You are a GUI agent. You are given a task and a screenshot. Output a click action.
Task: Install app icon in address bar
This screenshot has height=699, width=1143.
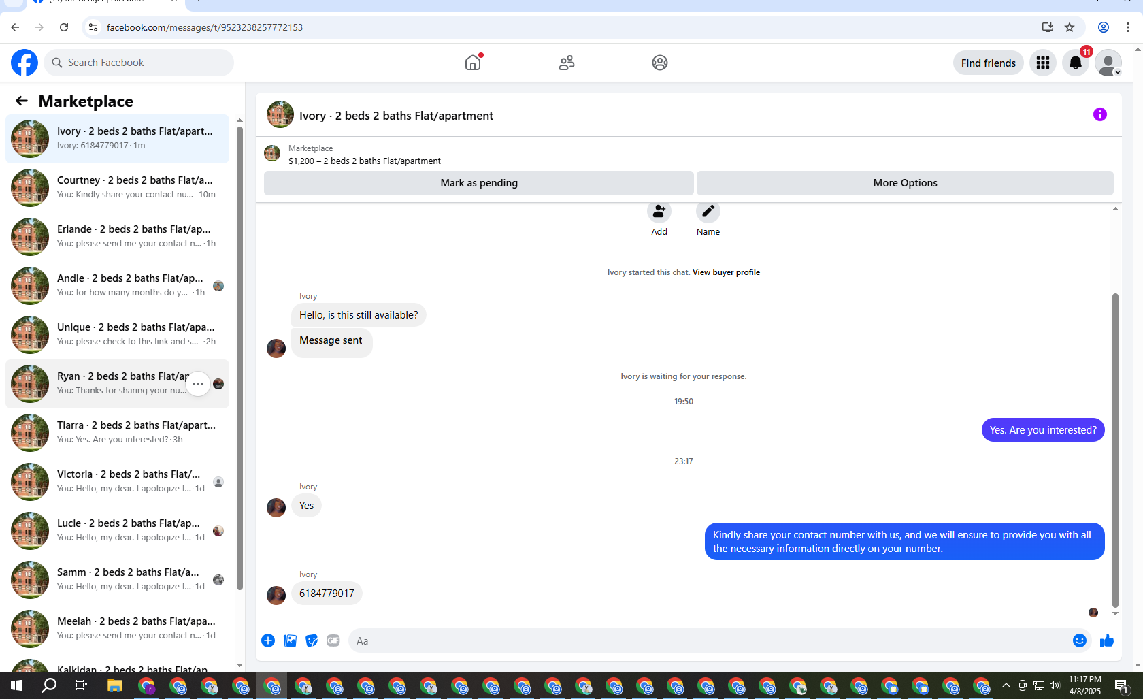click(1048, 27)
